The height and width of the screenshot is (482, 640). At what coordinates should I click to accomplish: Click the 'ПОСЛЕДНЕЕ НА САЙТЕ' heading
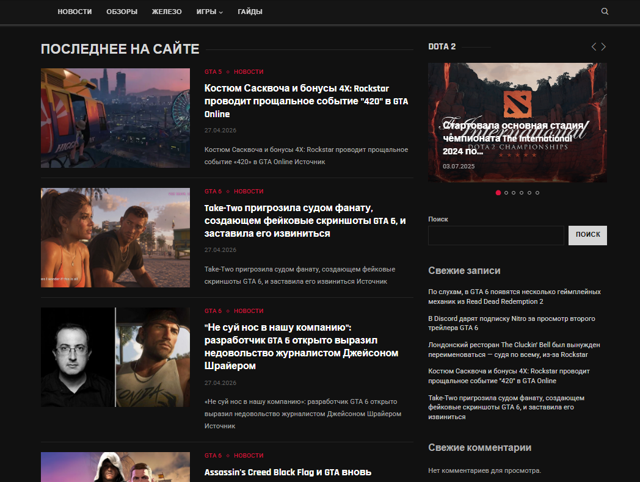point(120,49)
